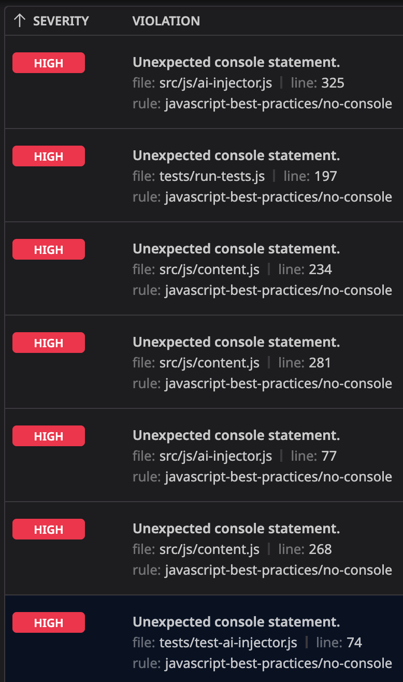The image size is (403, 682).
Task: Click the sort arrow beside SEVERITY
Action: 20,21
